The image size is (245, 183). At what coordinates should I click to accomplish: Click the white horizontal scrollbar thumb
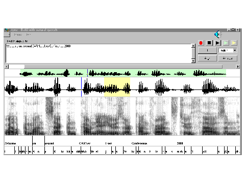(x=16, y=67)
